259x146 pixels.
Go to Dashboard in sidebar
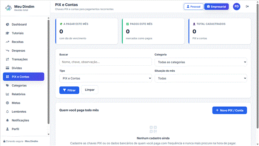(23, 24)
